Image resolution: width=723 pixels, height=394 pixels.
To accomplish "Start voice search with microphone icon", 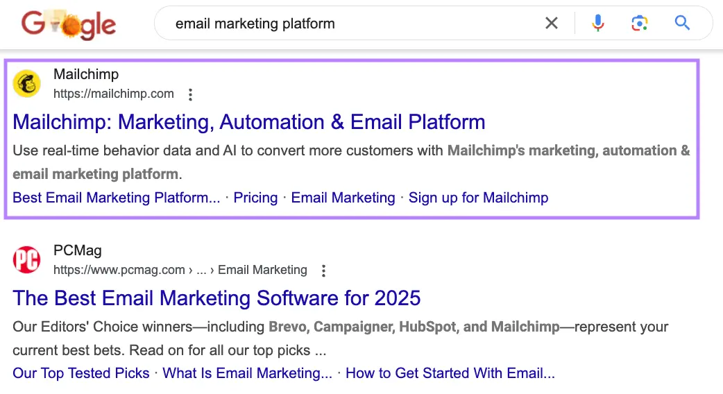I will 597,24.
